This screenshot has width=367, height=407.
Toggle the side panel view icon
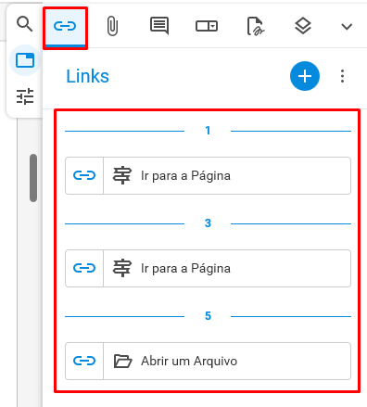coord(25,60)
